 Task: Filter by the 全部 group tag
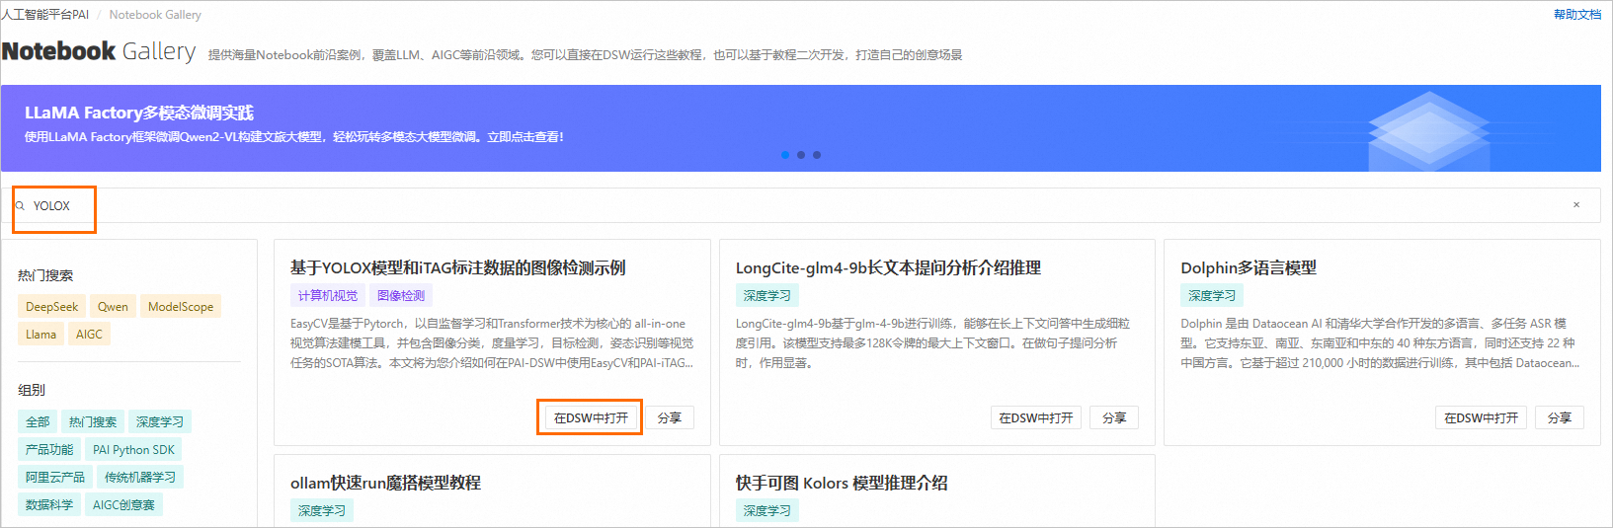(x=38, y=422)
